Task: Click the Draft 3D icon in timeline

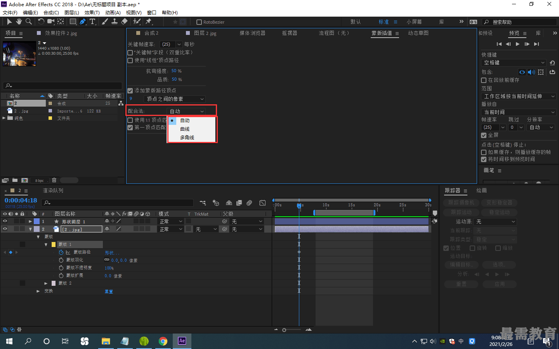Action: point(216,203)
